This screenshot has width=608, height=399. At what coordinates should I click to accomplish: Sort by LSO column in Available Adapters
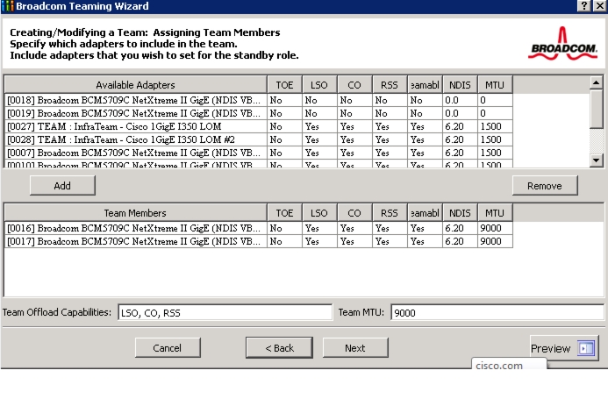click(x=319, y=85)
